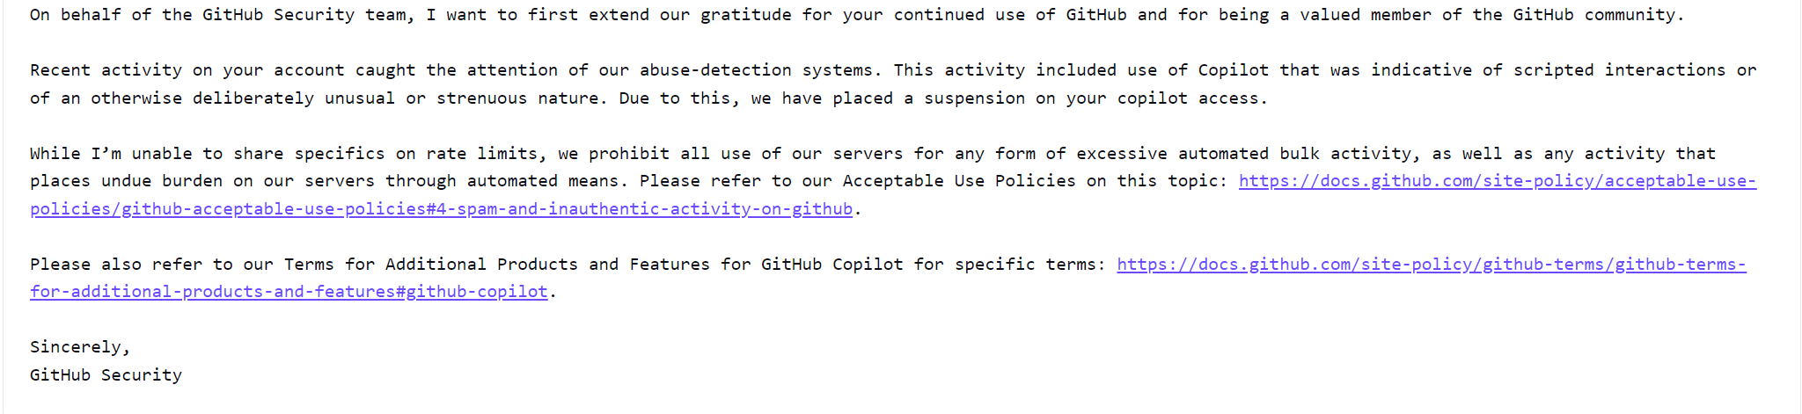Click the phrase 'indicative of scripted interactions'
This screenshot has height=414, width=1802.
coord(1548,70)
